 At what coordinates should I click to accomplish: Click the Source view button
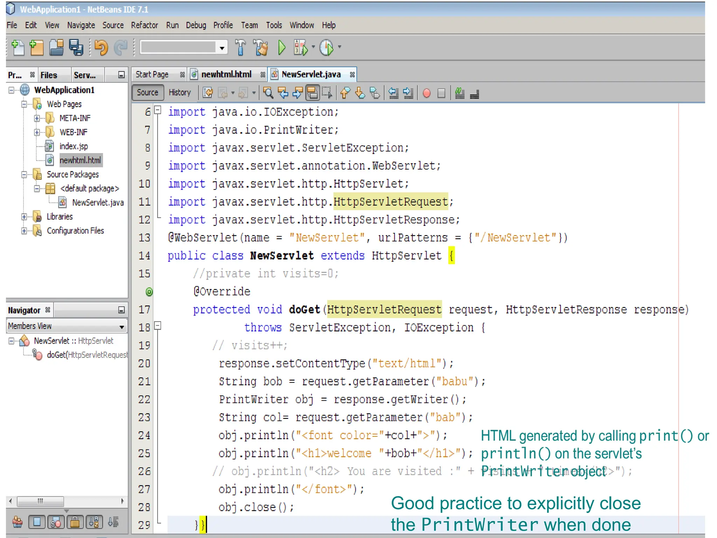tap(147, 92)
